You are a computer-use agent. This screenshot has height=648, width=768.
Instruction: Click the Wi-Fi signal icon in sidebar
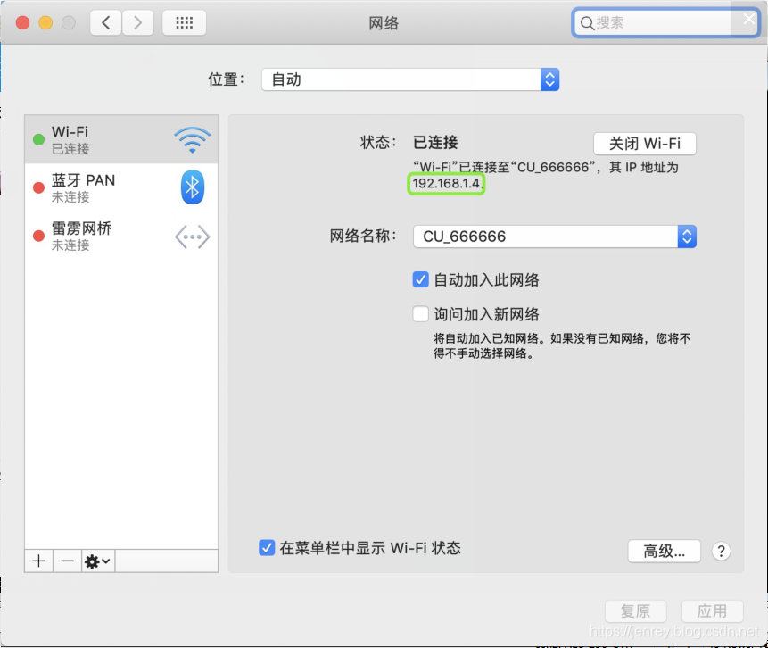192,140
